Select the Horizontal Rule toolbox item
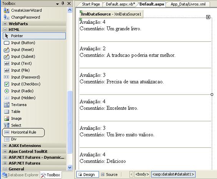Image resolution: width=217 pixels, height=179 pixels. tap(23, 132)
